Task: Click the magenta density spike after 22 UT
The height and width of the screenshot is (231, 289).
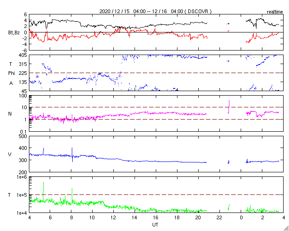Action: [x=229, y=107]
